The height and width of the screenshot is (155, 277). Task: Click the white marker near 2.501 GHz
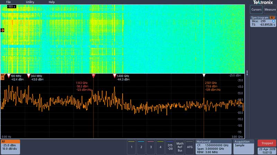[x=204, y=75]
